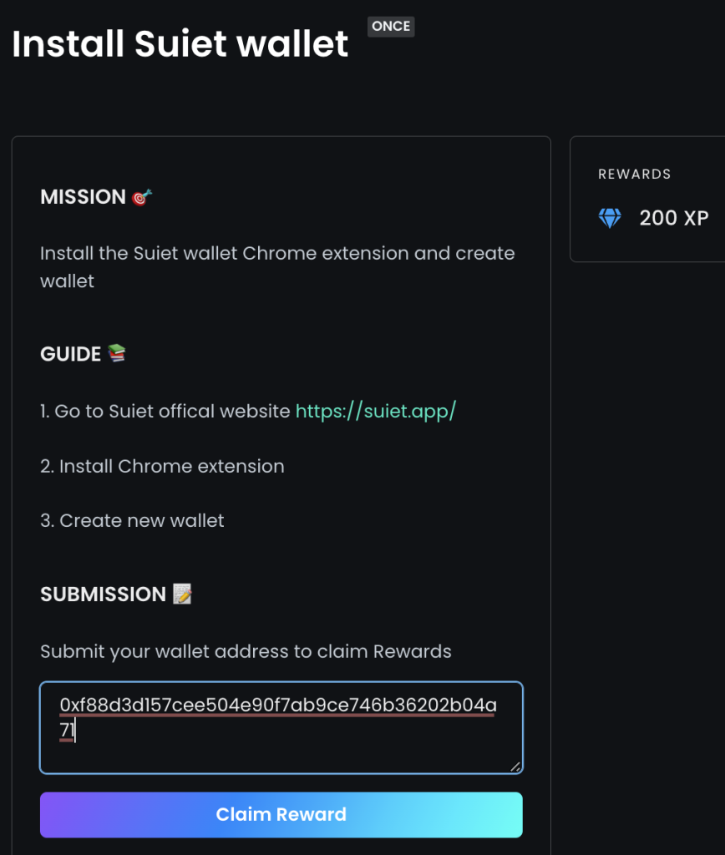Click step 2 Install Chrome extension text
Viewport: 725px width, 855px height.
click(162, 466)
